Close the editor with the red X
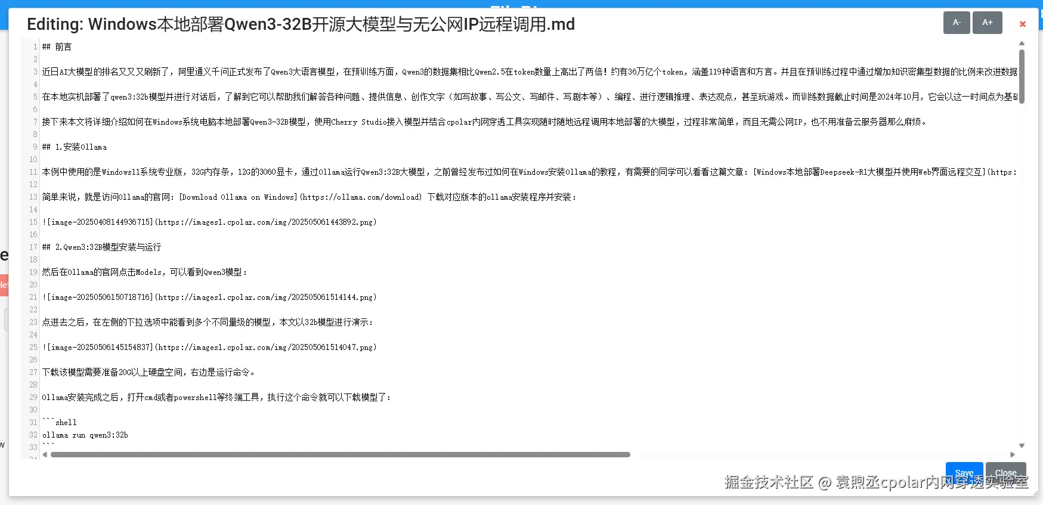Viewport: 1043px width, 505px height. [1023, 24]
